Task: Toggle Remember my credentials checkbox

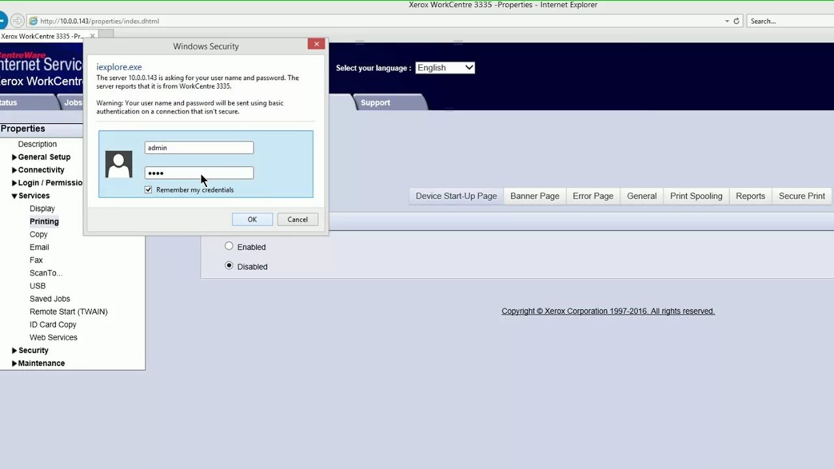Action: coord(149,190)
